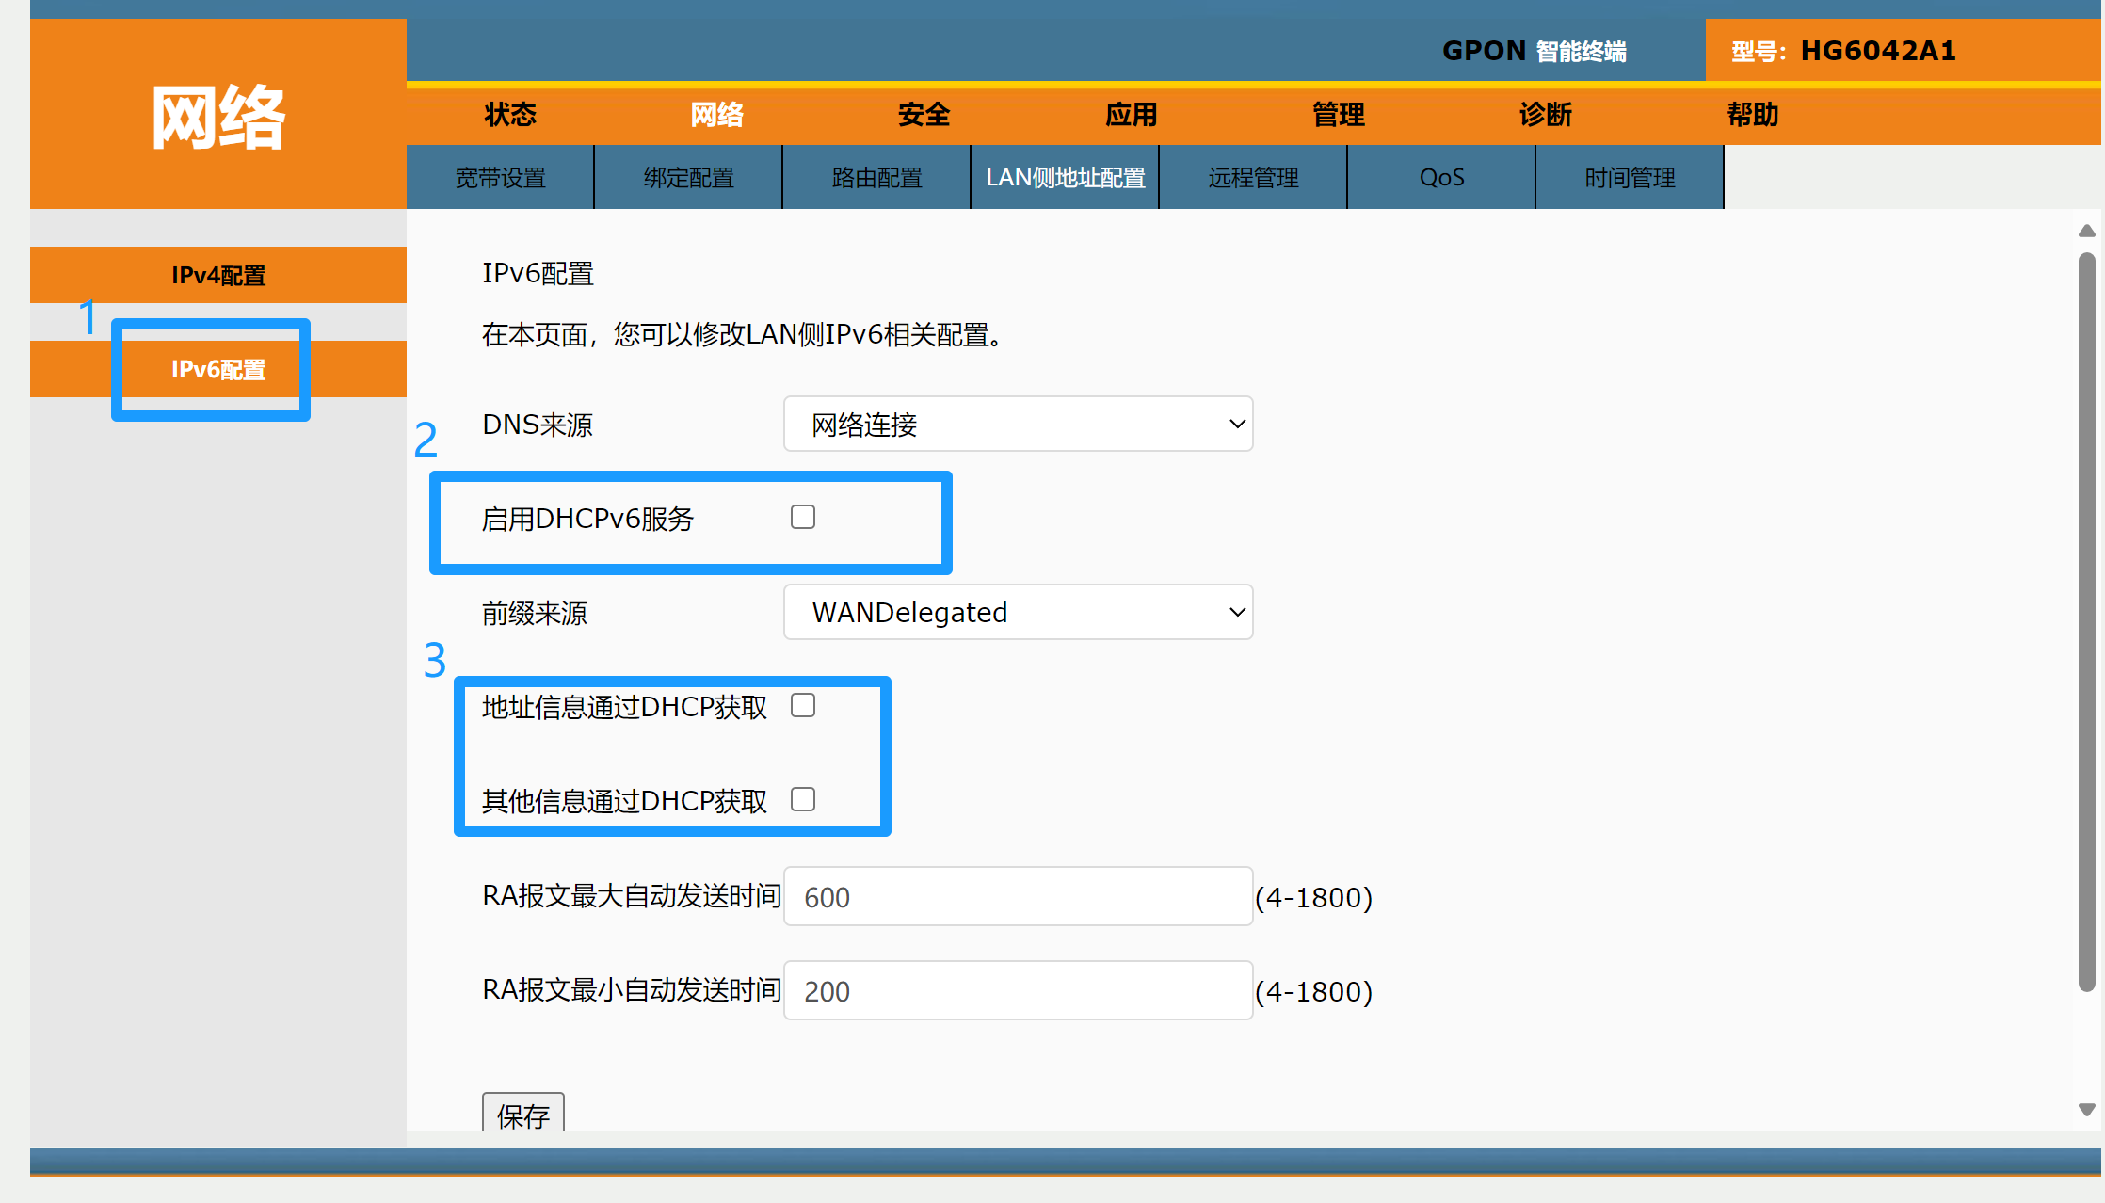2105x1203 pixels.
Task: Click the (4-1800) range hint beside 200
Action: click(1314, 991)
